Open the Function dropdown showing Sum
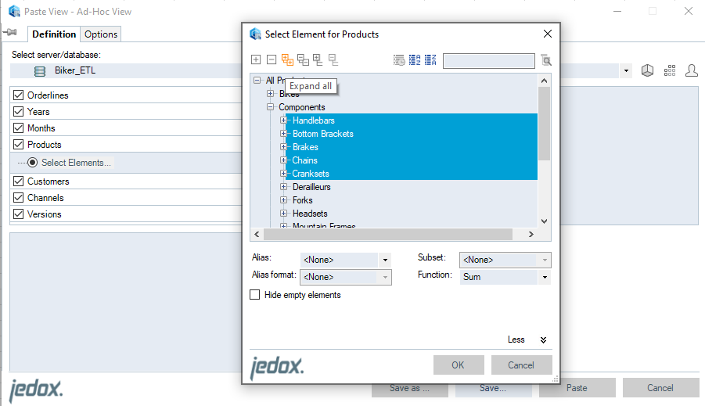 [544, 277]
